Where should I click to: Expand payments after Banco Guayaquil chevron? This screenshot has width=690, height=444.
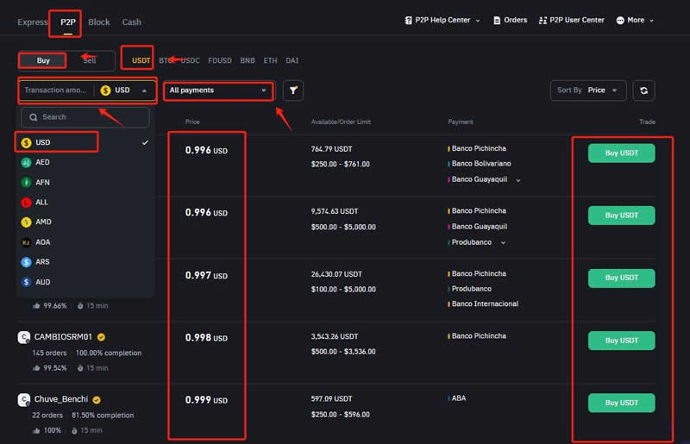pyautogui.click(x=518, y=180)
